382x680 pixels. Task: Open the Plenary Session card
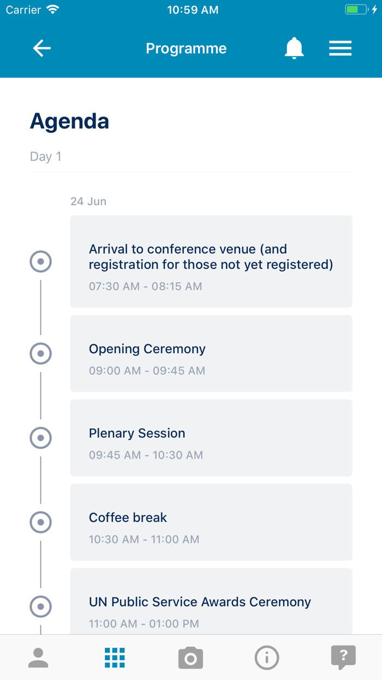211,438
